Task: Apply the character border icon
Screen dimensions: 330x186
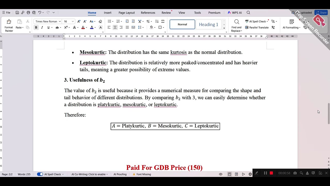Action: 101,27
